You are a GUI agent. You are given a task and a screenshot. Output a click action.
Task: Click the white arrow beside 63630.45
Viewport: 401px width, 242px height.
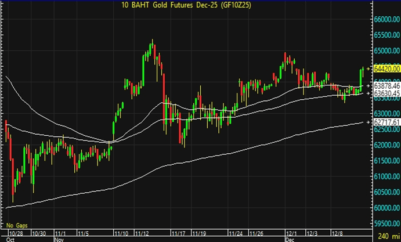pyautogui.click(x=369, y=93)
